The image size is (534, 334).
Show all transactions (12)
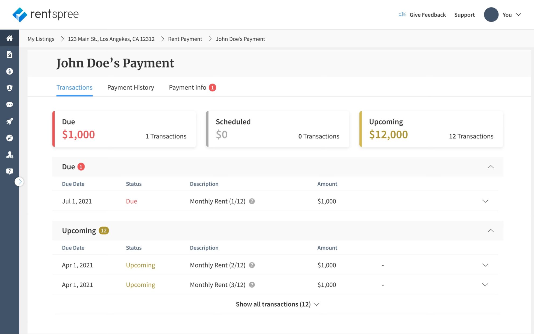tap(277, 304)
